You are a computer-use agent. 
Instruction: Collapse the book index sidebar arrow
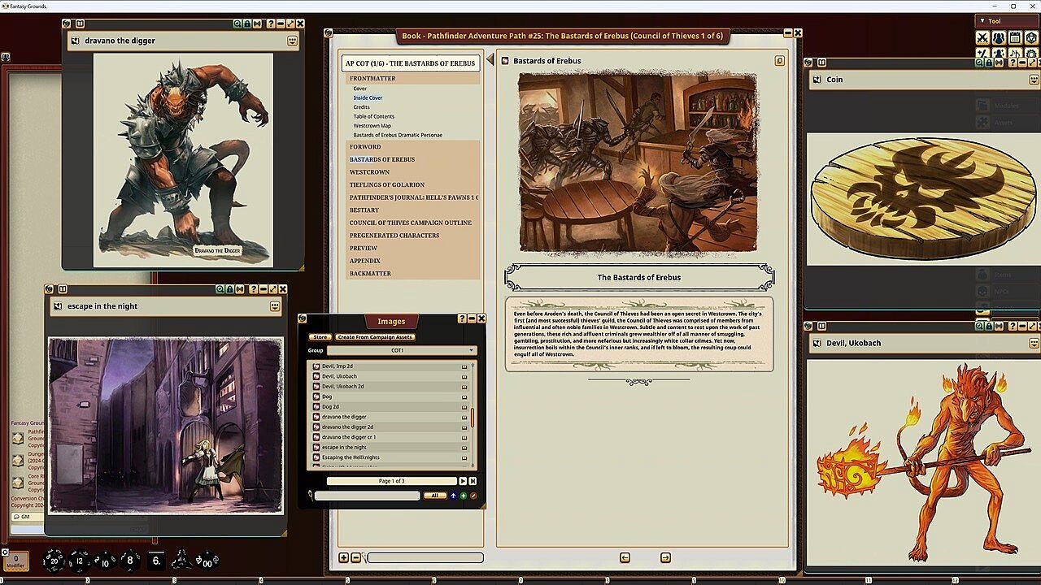pos(490,59)
